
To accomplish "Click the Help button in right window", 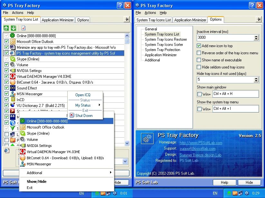I will tap(224, 182).
